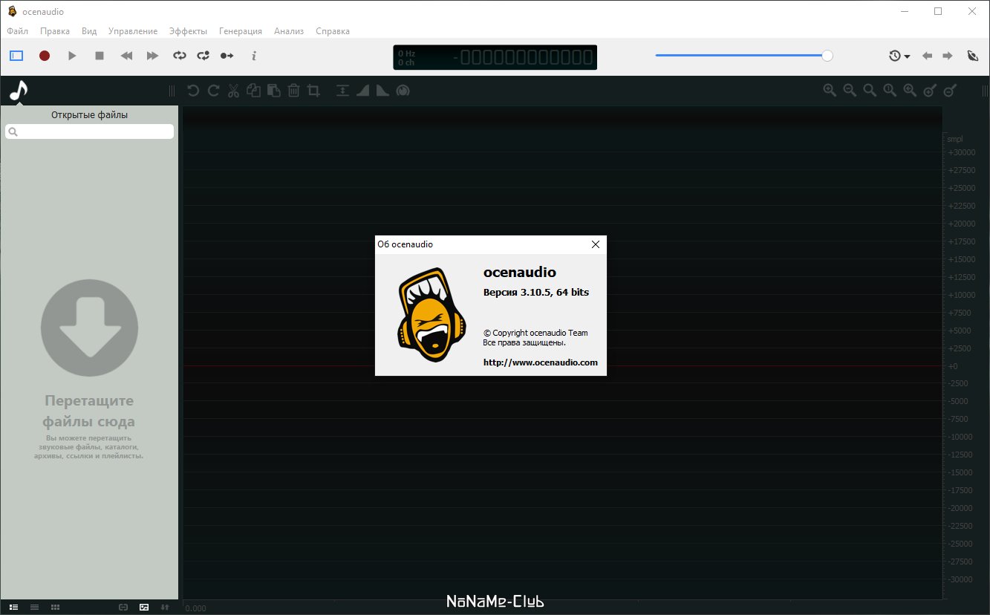Click the Play button in the toolbar

(72, 56)
